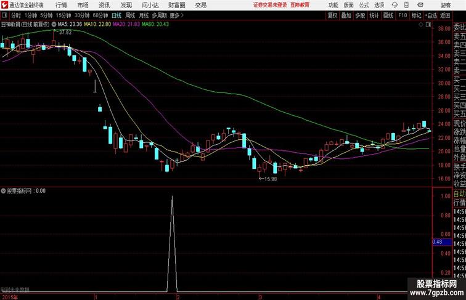Click the 自动 label in right panel

459,194
